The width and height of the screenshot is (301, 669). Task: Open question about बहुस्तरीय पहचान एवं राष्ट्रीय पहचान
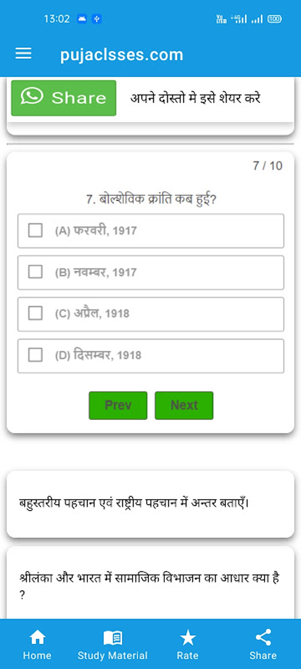click(135, 503)
